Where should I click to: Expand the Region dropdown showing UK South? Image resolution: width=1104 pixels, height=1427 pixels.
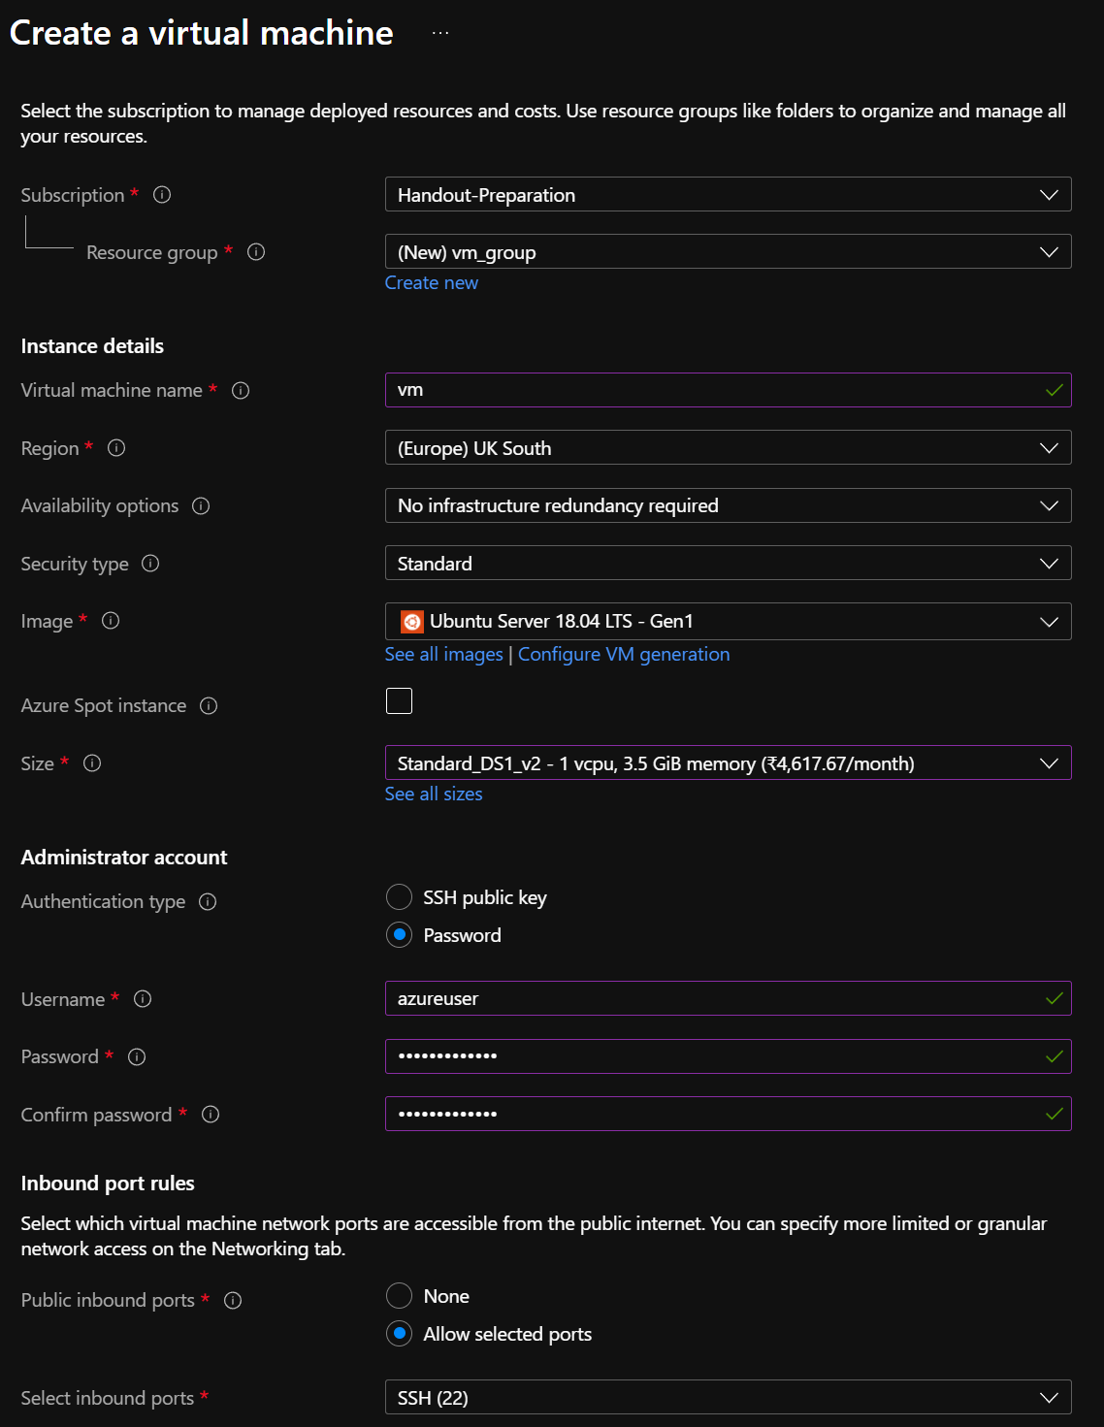coord(729,447)
